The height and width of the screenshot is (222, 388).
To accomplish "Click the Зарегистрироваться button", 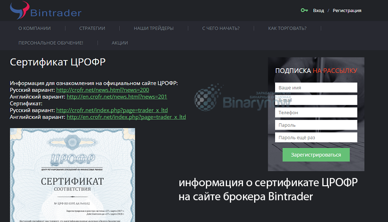I will click(316, 155).
